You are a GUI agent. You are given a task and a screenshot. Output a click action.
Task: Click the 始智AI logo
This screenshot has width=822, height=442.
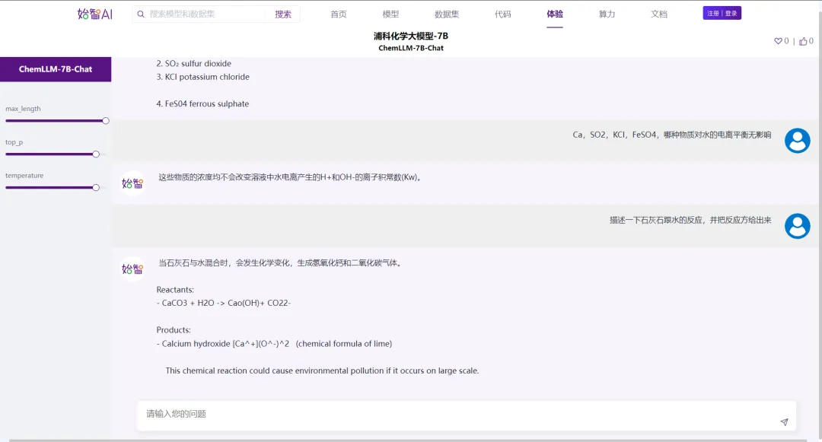click(95, 14)
